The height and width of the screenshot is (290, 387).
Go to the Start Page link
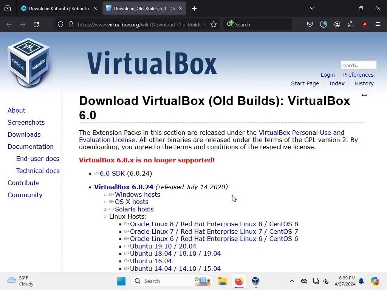(305, 83)
